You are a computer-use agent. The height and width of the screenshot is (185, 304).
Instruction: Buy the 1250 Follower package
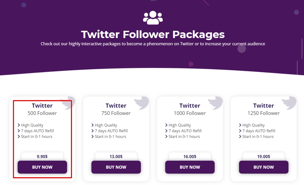(264, 167)
